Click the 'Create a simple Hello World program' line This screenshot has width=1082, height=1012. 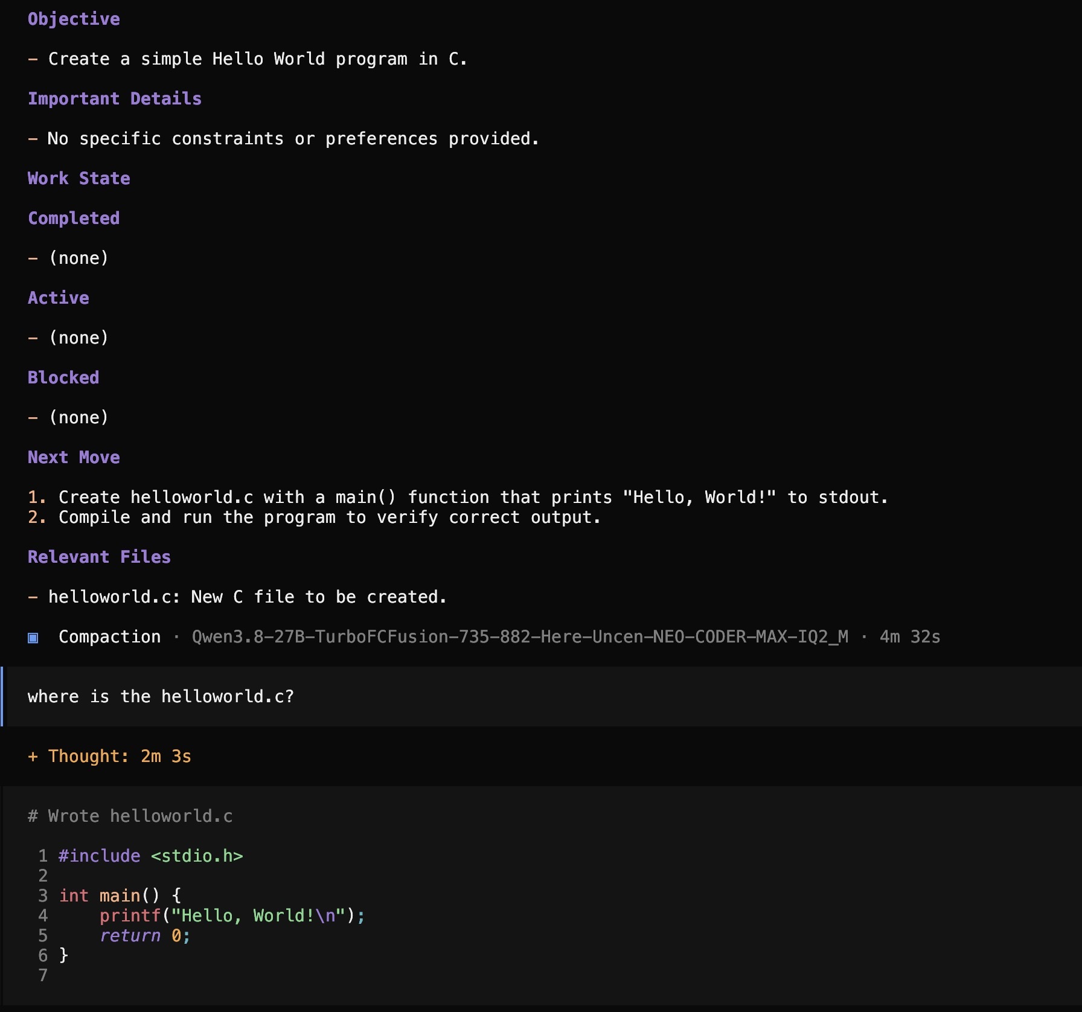[248, 59]
